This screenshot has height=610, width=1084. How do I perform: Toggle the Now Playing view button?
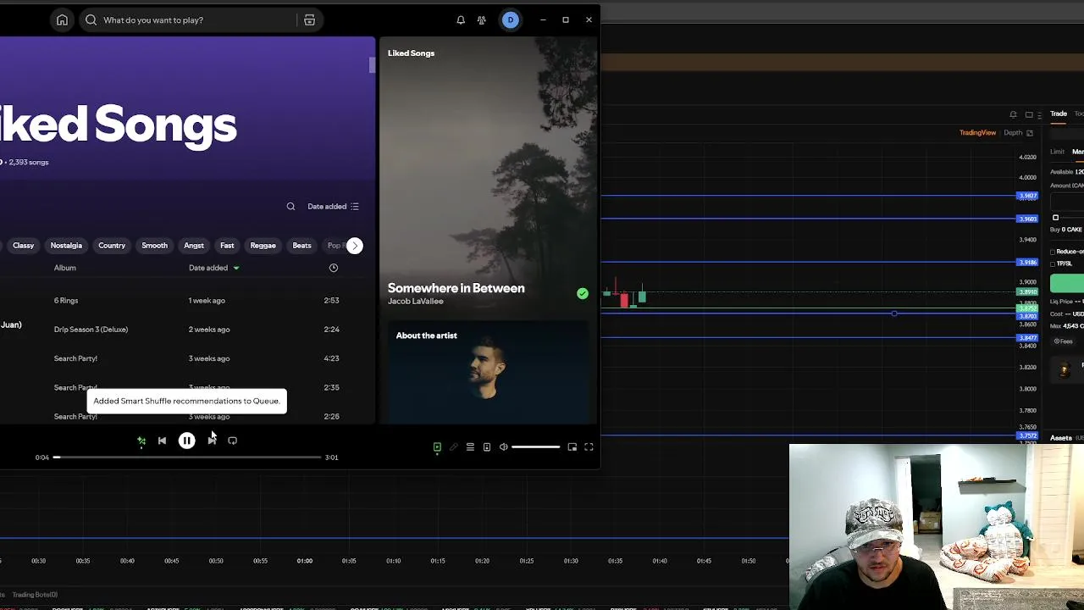(437, 446)
